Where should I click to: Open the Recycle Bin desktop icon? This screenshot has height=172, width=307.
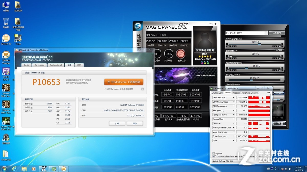pyautogui.click(x=6, y=23)
